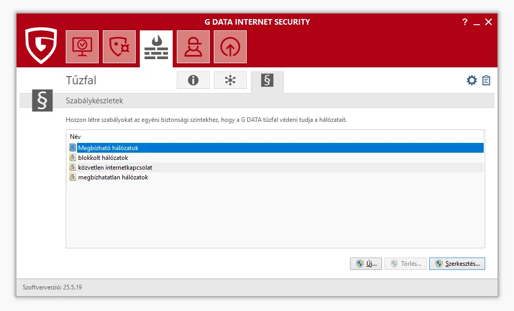Screen dimensions: 514x311
Task: Click the update upload arrow icon
Action: point(230,47)
